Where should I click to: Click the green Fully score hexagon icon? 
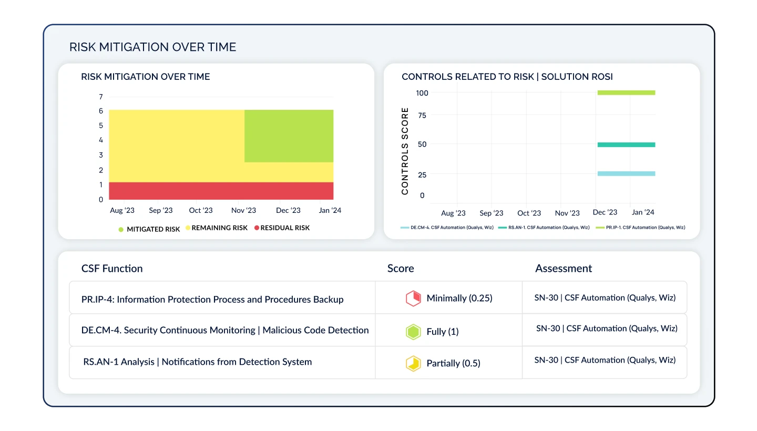(413, 332)
